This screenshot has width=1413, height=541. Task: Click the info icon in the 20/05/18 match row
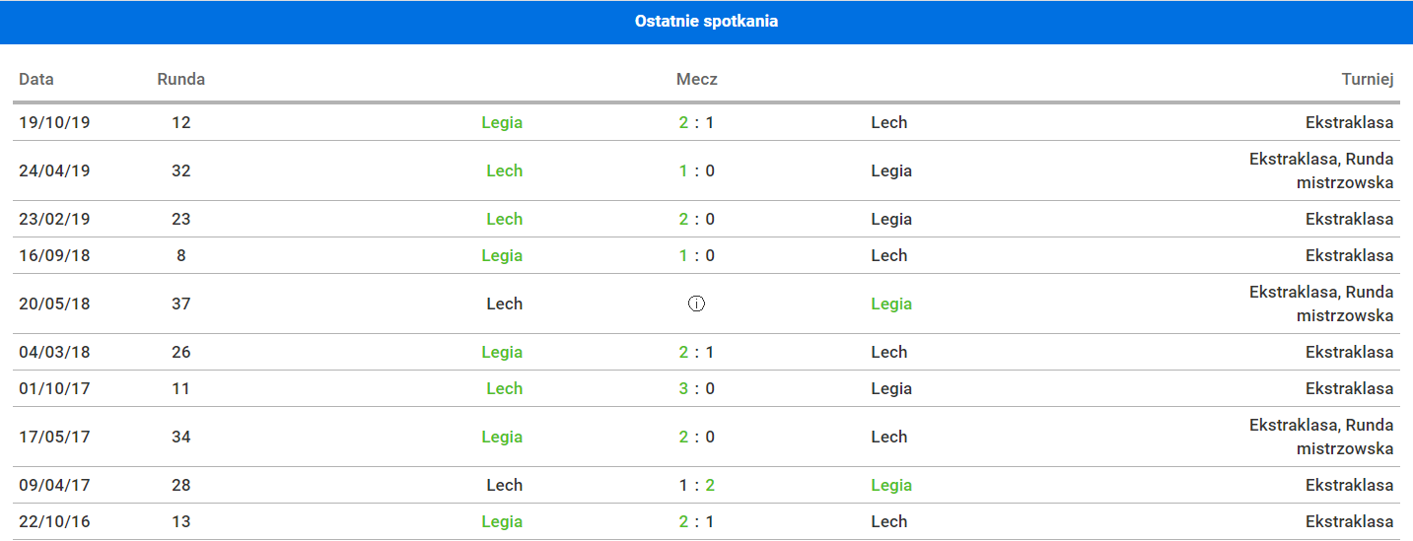[x=696, y=304]
